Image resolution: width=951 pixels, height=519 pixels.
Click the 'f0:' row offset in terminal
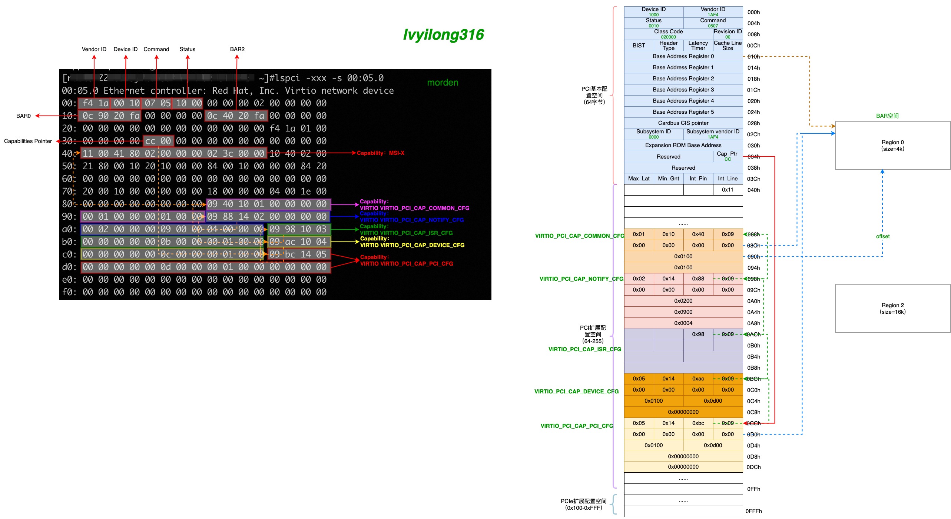point(69,292)
